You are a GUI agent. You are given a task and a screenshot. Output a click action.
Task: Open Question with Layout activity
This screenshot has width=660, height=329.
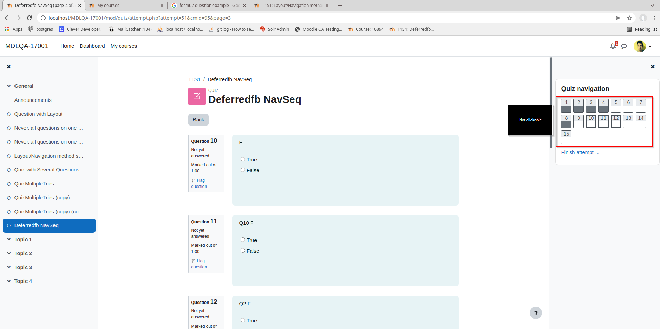coord(38,114)
